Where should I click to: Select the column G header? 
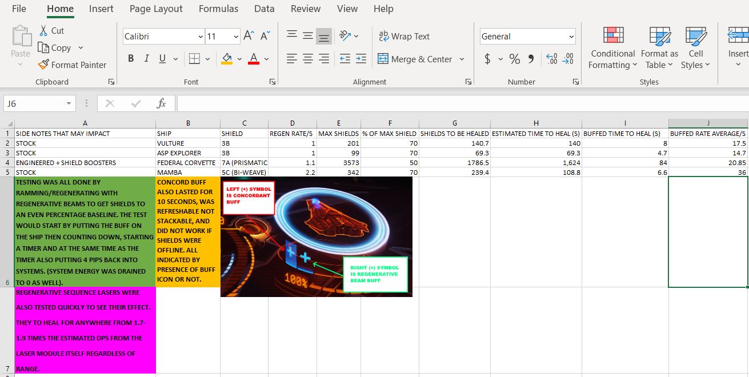(x=454, y=123)
